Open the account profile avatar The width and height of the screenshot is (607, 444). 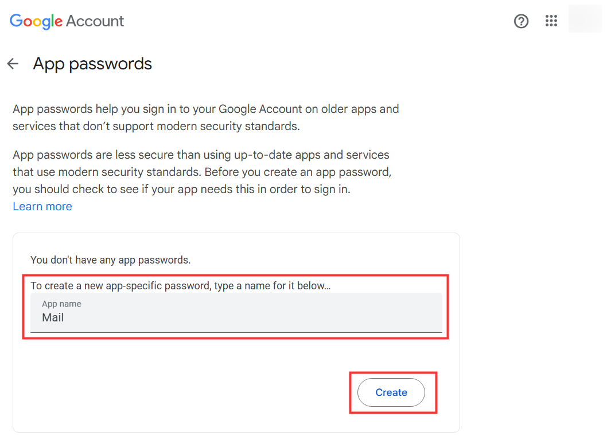(585, 19)
